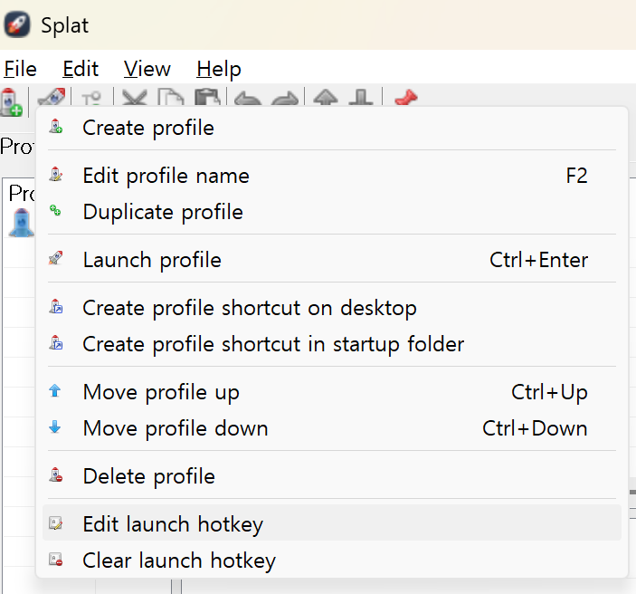636x594 pixels.
Task: Open the Edit menu
Action: 81,69
